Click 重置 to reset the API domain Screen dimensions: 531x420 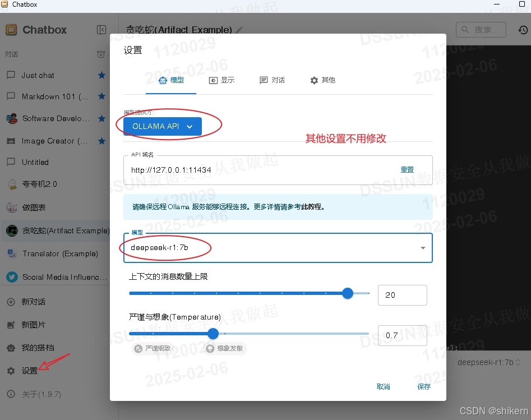(407, 169)
